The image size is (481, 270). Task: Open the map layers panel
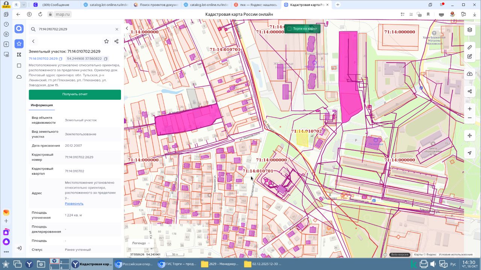click(469, 30)
